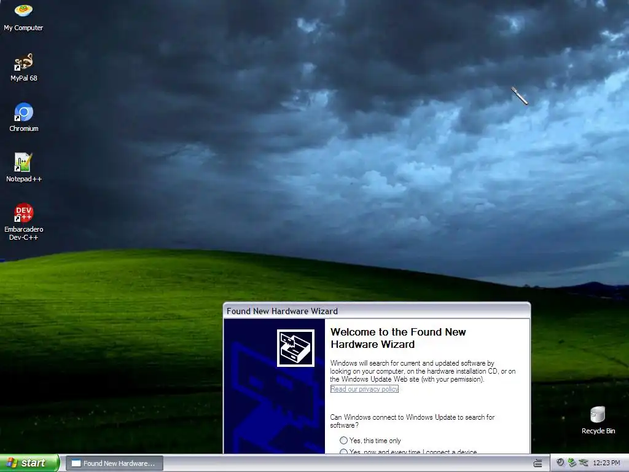Select the Chromium desktop shortcut
This screenshot has height=472, width=629.
[23, 118]
